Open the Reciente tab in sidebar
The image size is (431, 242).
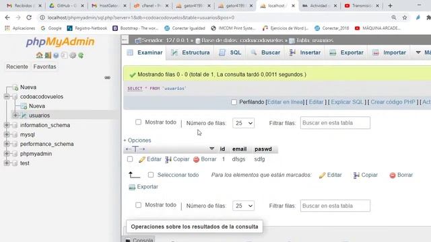click(17, 67)
